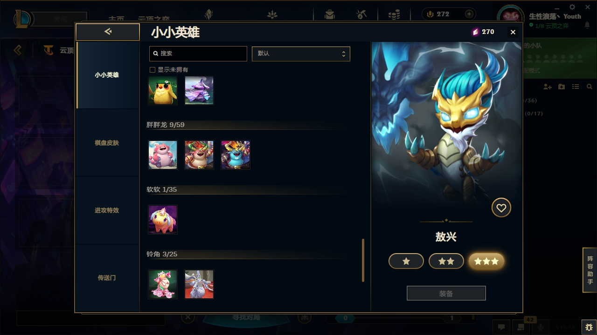Image resolution: width=597 pixels, height=335 pixels.
Task: Go back using the double-arrow icon
Action: tap(108, 32)
